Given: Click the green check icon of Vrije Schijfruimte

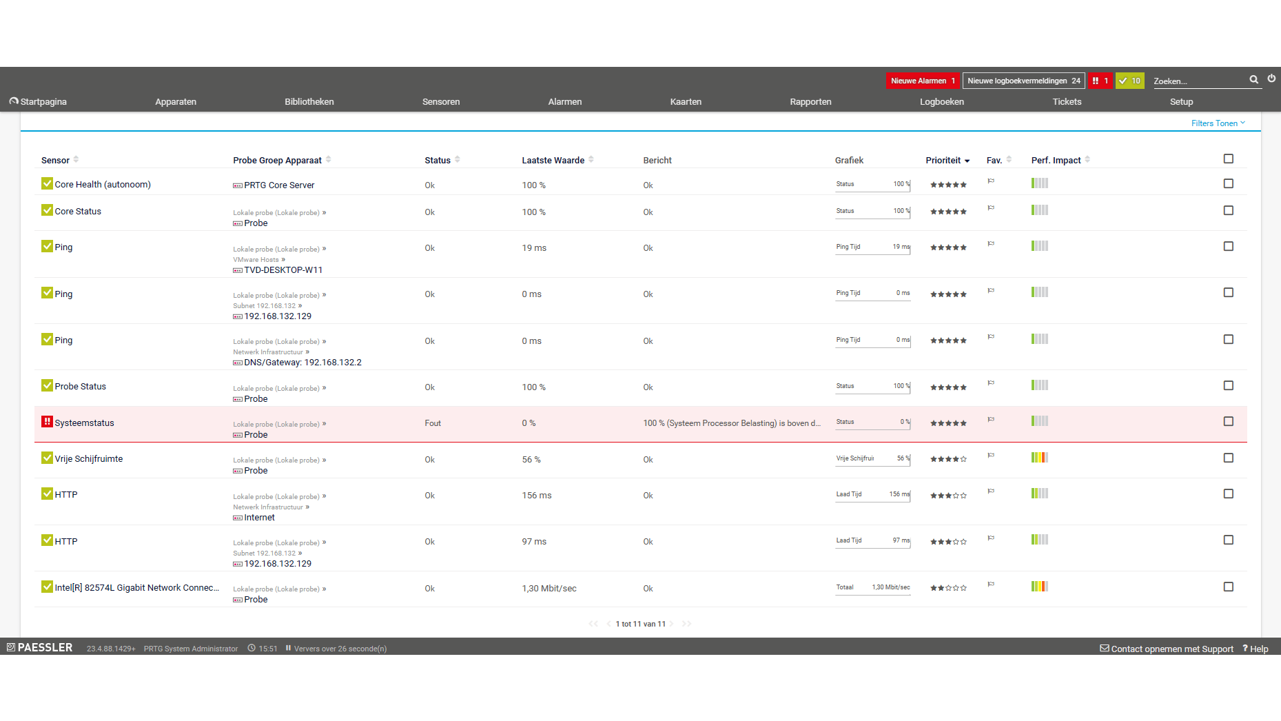Looking at the screenshot, I should (x=47, y=458).
